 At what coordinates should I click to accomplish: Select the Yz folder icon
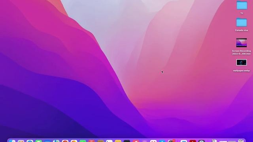(242, 5)
